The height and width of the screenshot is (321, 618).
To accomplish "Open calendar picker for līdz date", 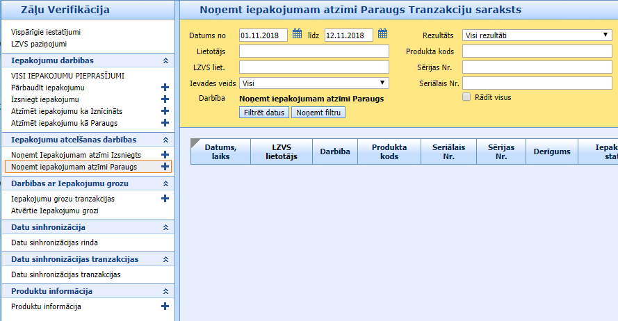I will pos(382,34).
